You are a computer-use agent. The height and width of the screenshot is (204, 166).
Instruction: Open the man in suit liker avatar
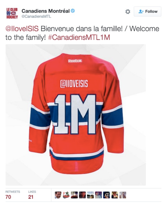pyautogui.click(x=58, y=195)
